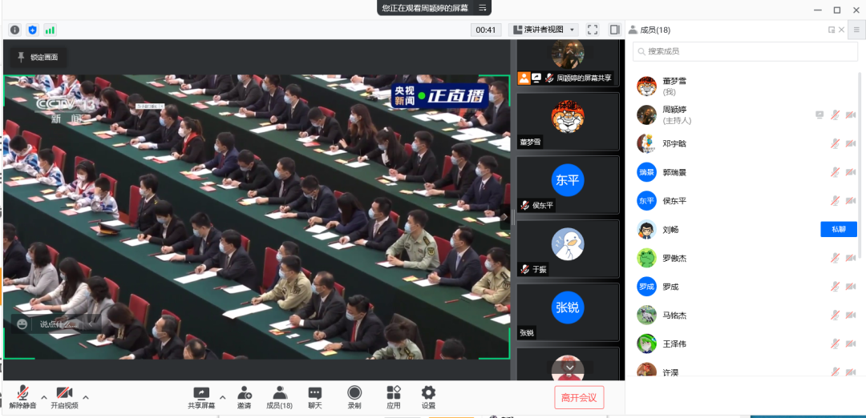Screen dimensions: 866x418
Task: Enter fullscreen mode icon
Action: (593, 30)
